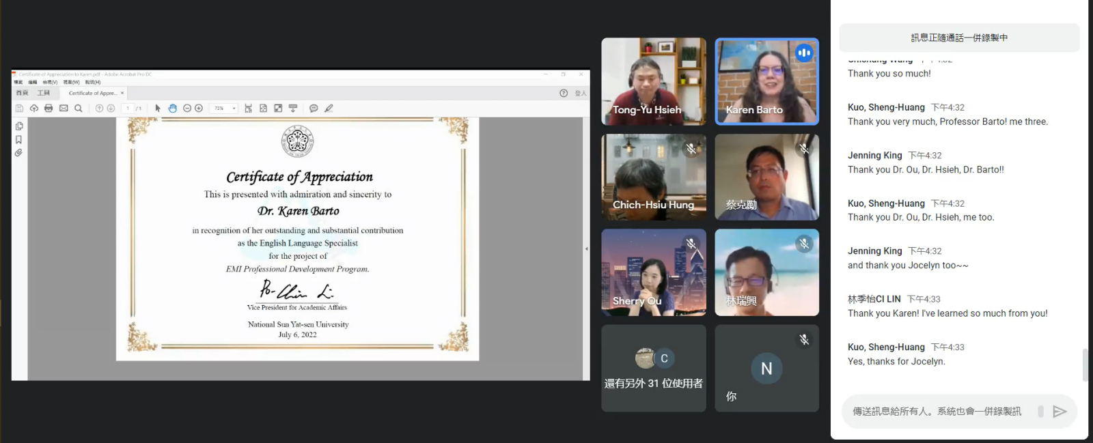Viewport: 1093px width, 443px height.
Task: Select Tong-Yu Hsieh video tile
Action: pyautogui.click(x=654, y=81)
